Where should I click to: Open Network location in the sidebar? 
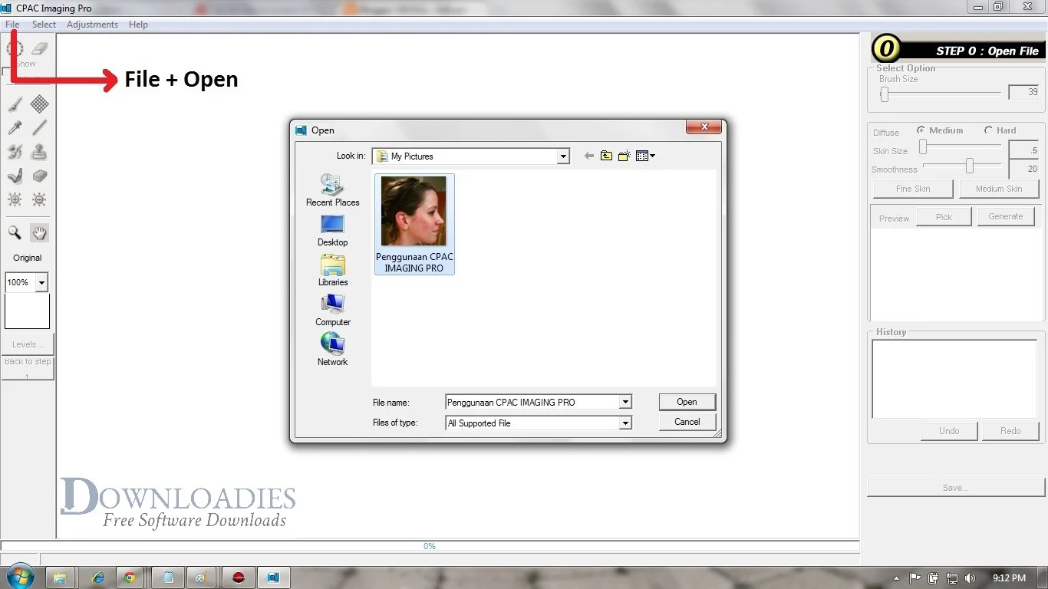(332, 350)
